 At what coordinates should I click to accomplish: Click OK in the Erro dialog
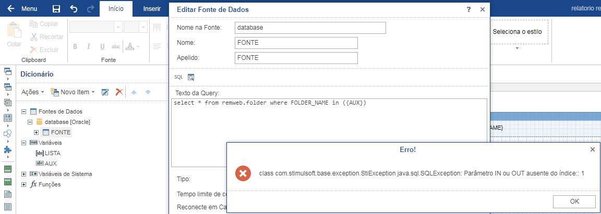[x=574, y=202]
